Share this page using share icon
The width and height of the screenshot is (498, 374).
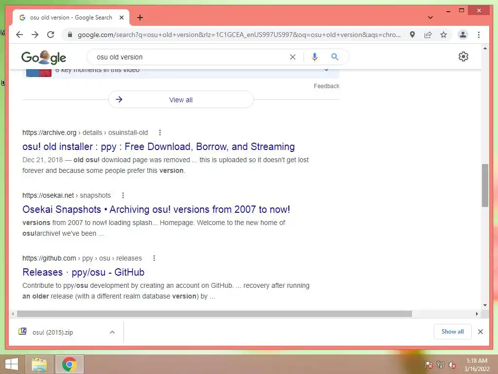click(x=428, y=35)
